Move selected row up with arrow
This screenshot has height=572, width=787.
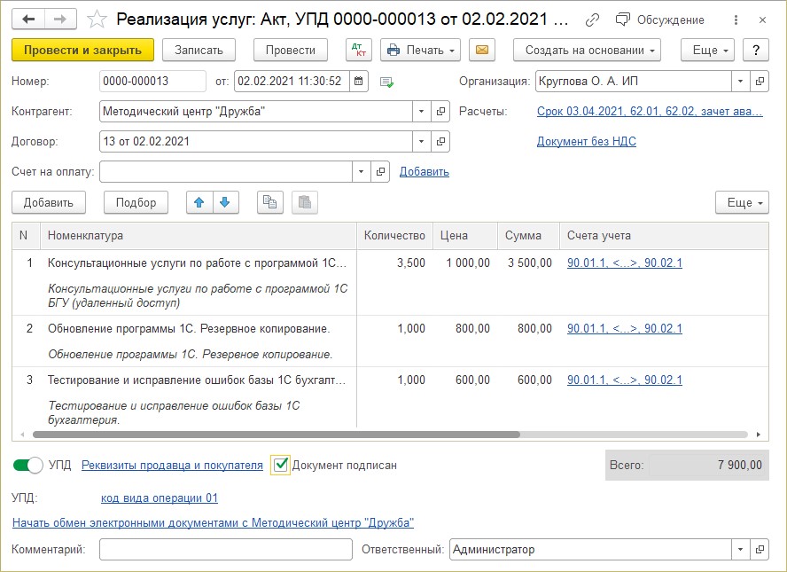click(x=199, y=203)
